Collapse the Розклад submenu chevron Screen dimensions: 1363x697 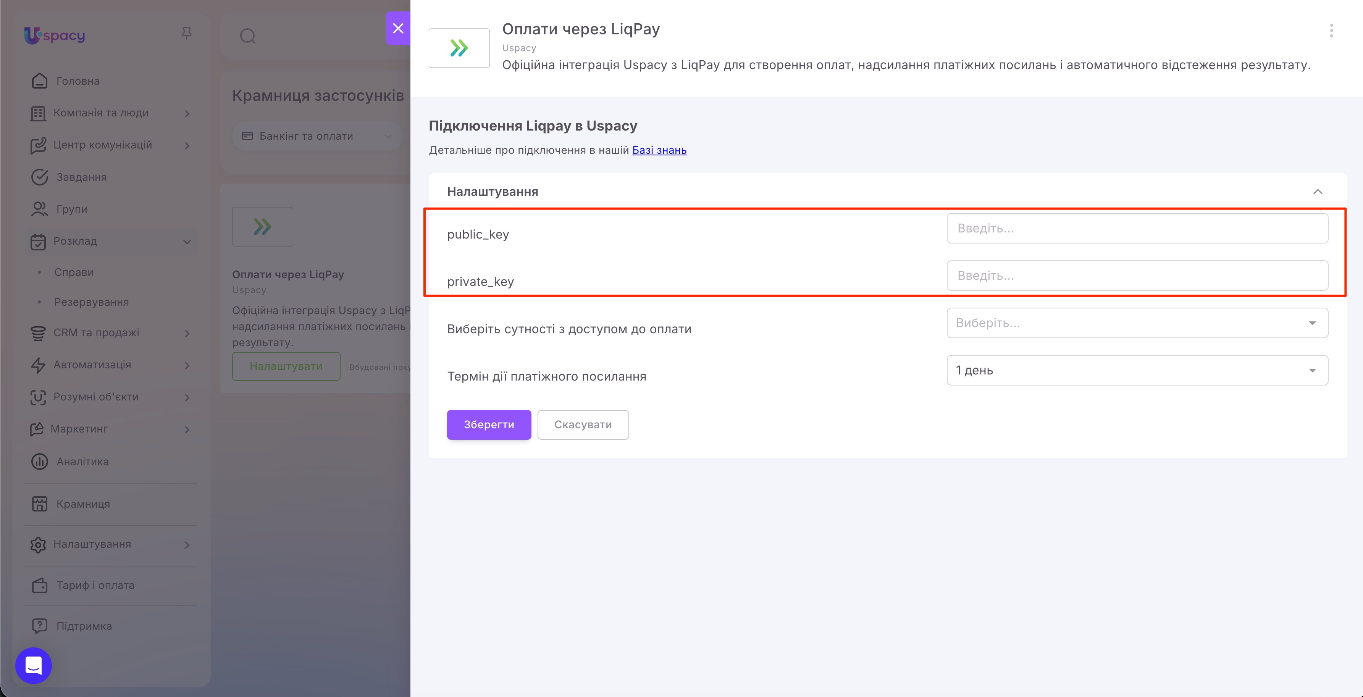click(x=187, y=242)
